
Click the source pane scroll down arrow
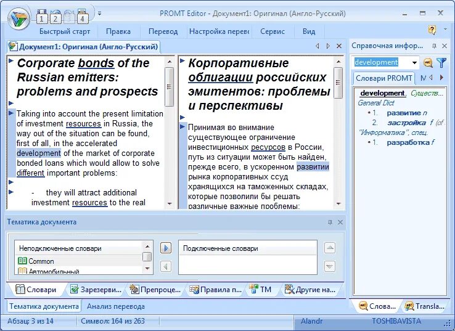pos(170,204)
